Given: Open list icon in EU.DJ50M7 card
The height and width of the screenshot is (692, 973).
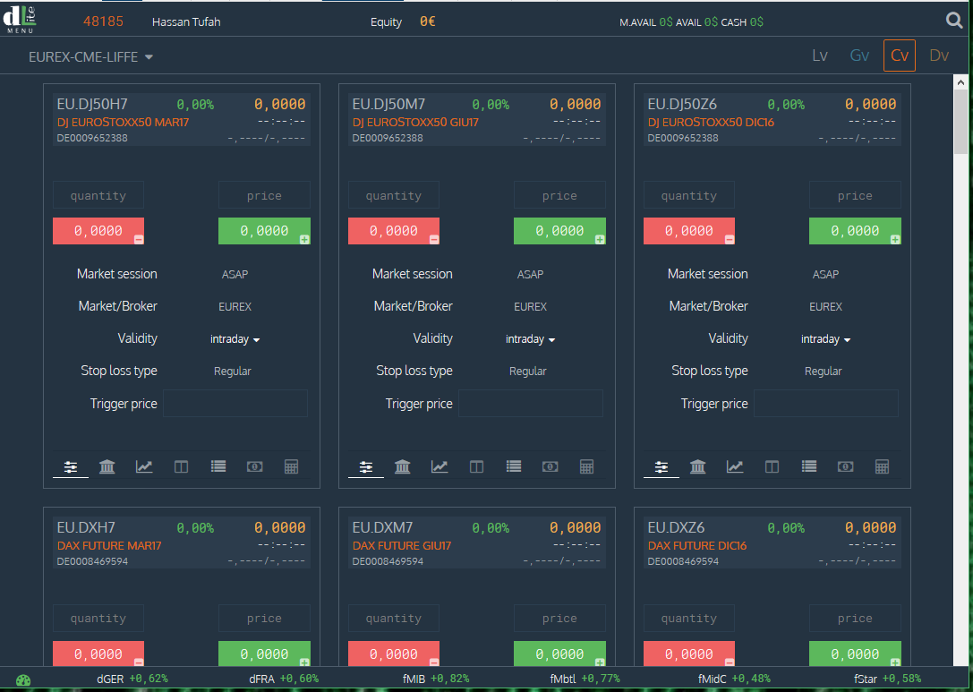Looking at the screenshot, I should 513,466.
